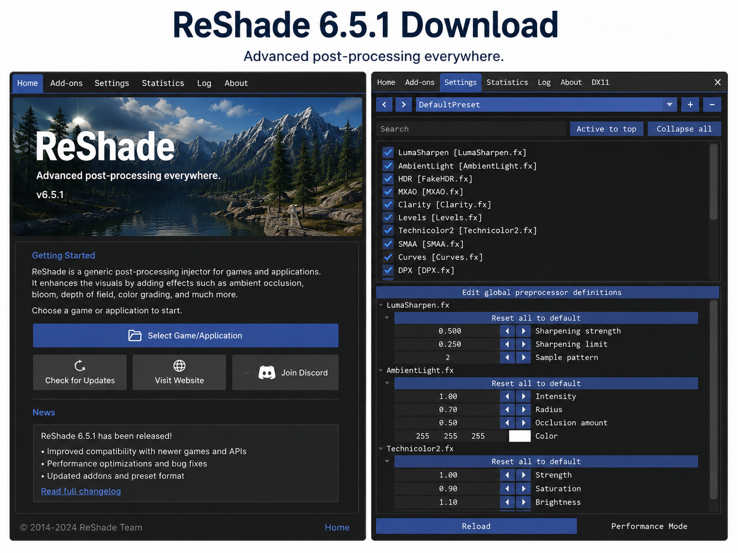Increase Technicolor2 Strength with right arrow
This screenshot has width=738, height=553.
click(x=523, y=475)
